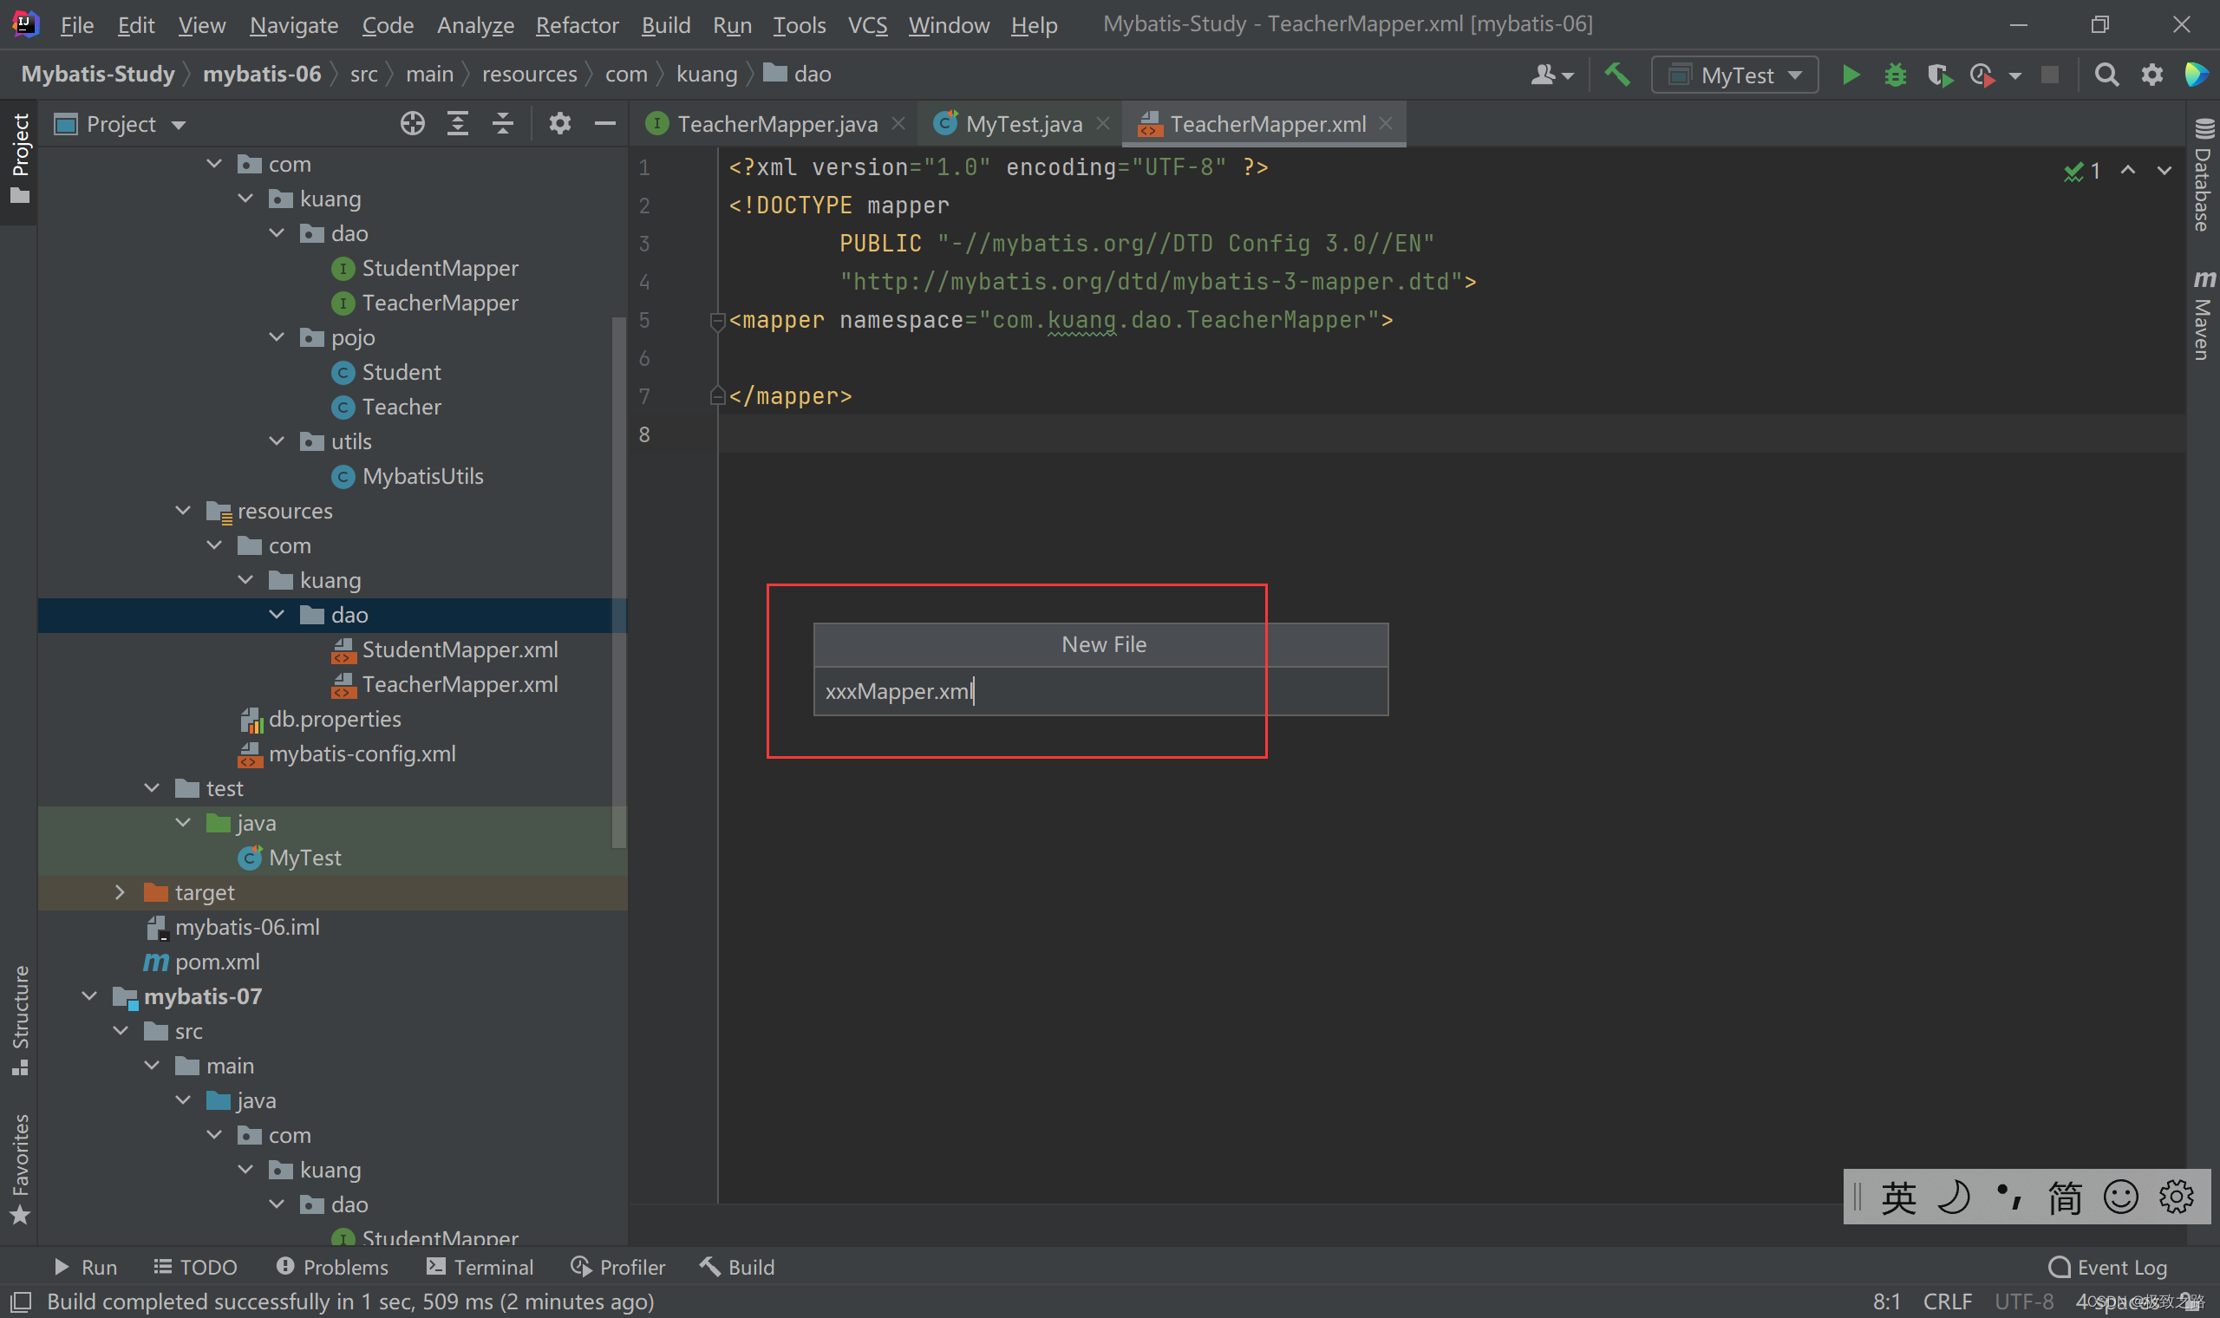Go to next highlighted problem arrow

click(x=2164, y=171)
